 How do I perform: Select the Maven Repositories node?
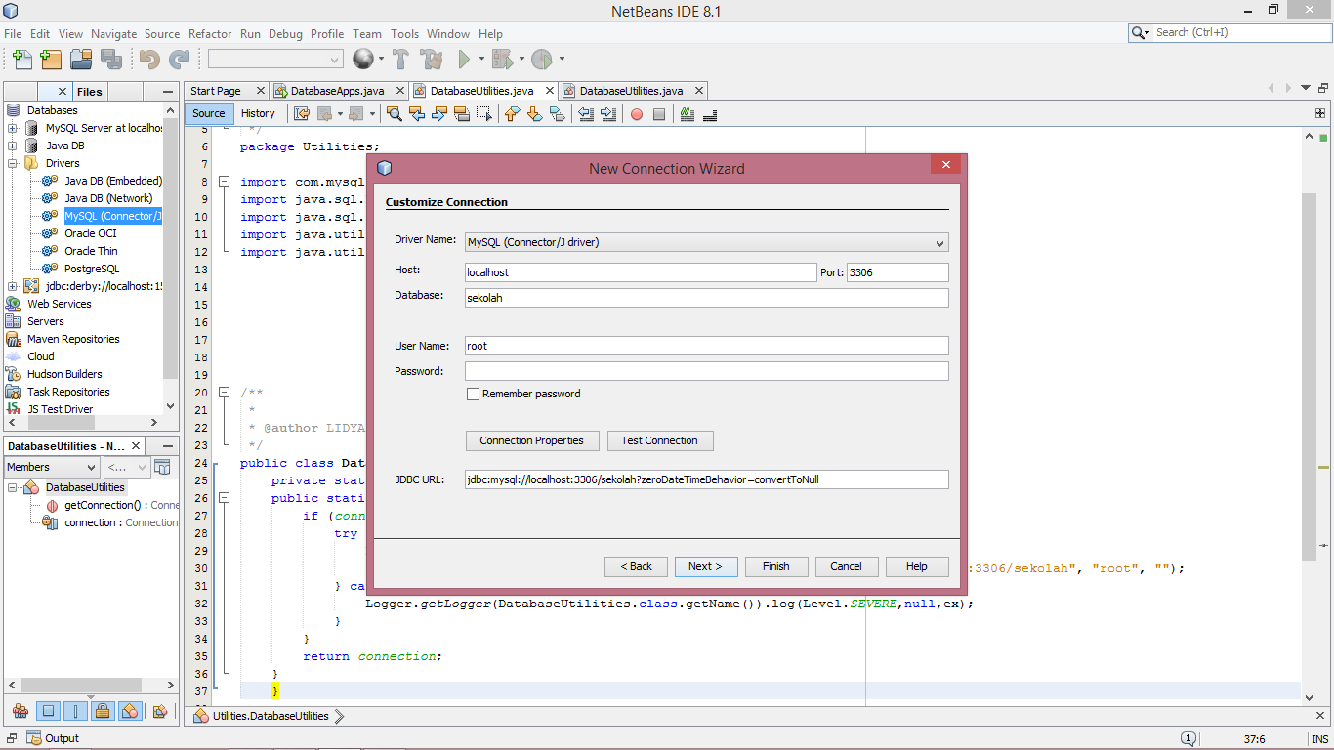click(x=73, y=339)
